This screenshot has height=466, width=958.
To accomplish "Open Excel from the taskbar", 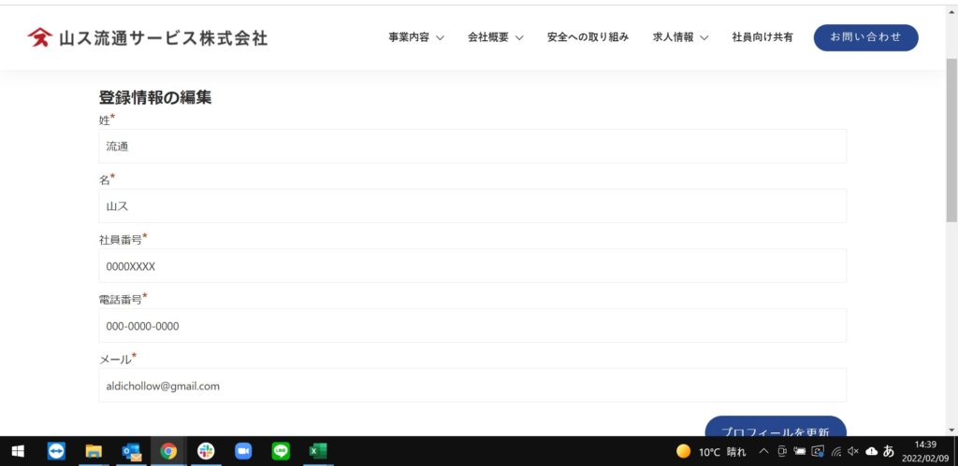I will [x=318, y=451].
